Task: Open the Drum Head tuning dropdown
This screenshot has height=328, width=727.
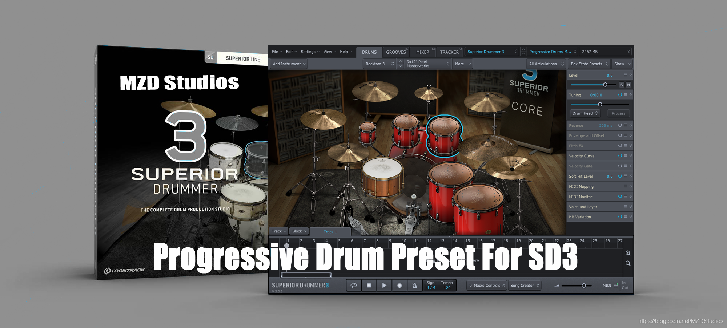Action: point(585,113)
